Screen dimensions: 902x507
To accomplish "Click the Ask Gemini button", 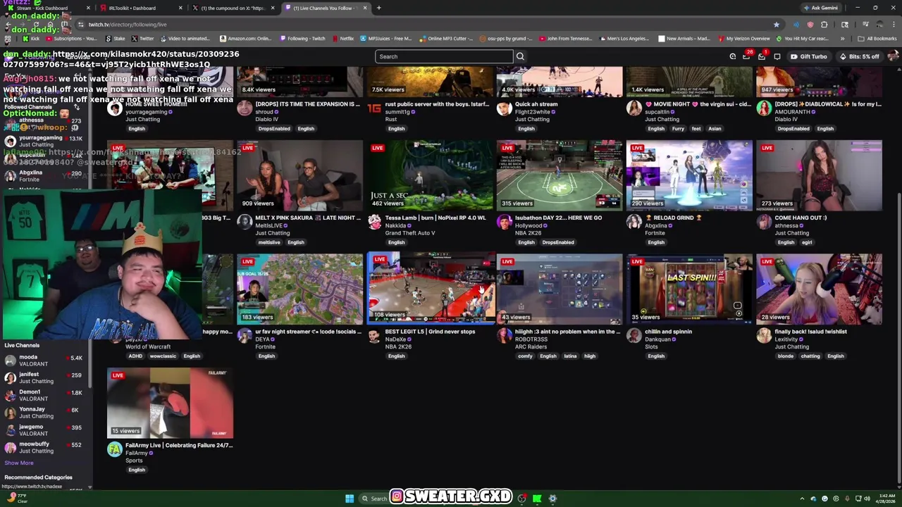I will coord(821,8).
